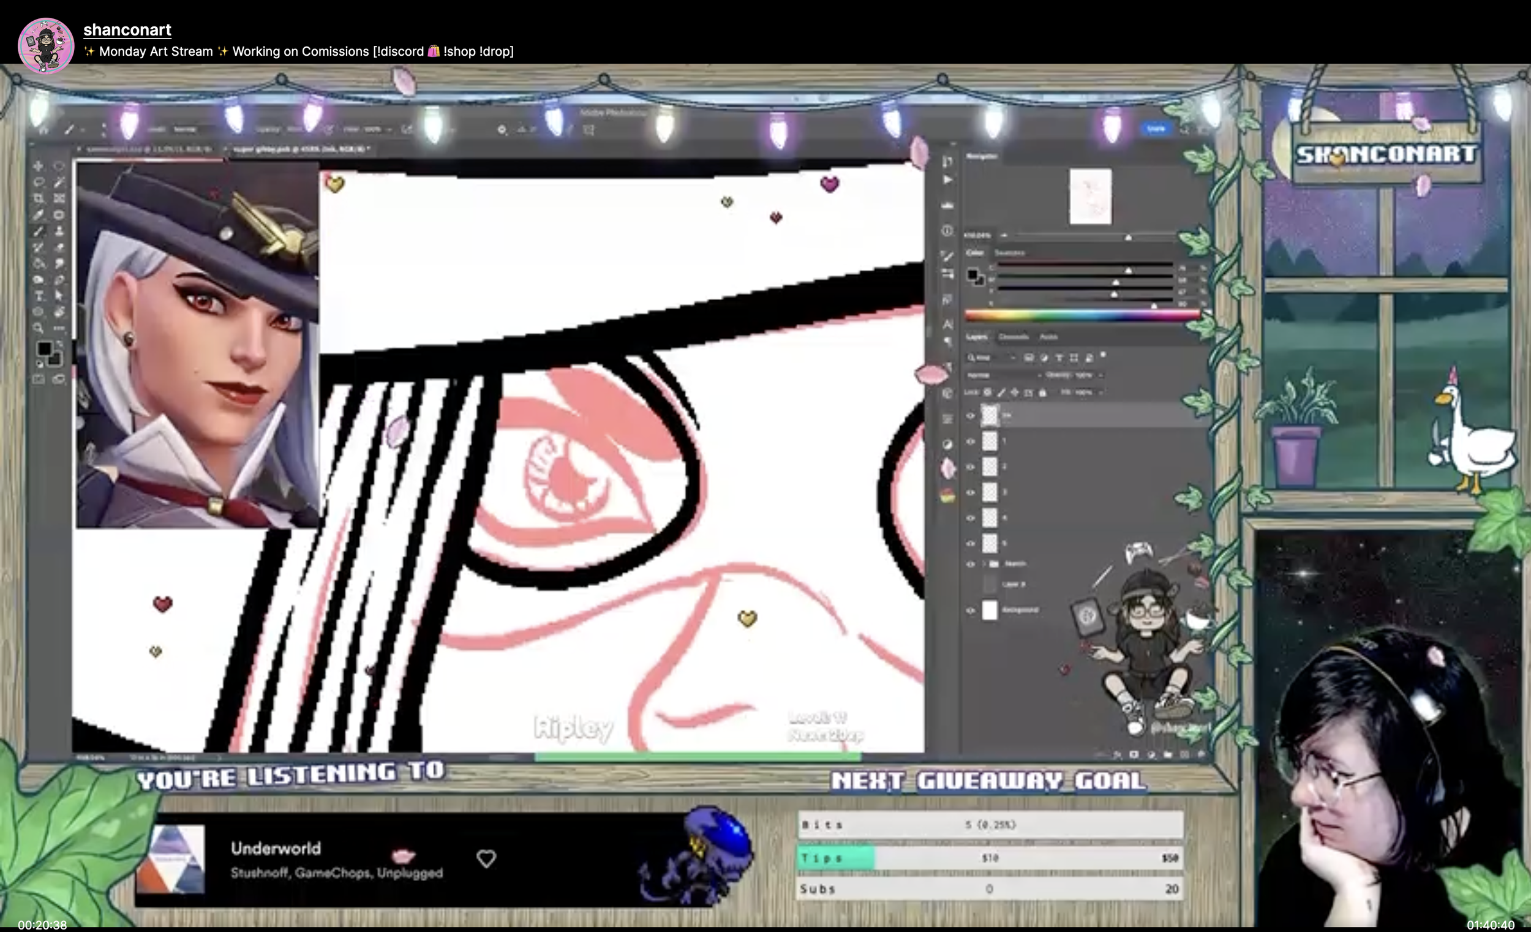Open the layer Opacity dropdown arrow

1100,375
